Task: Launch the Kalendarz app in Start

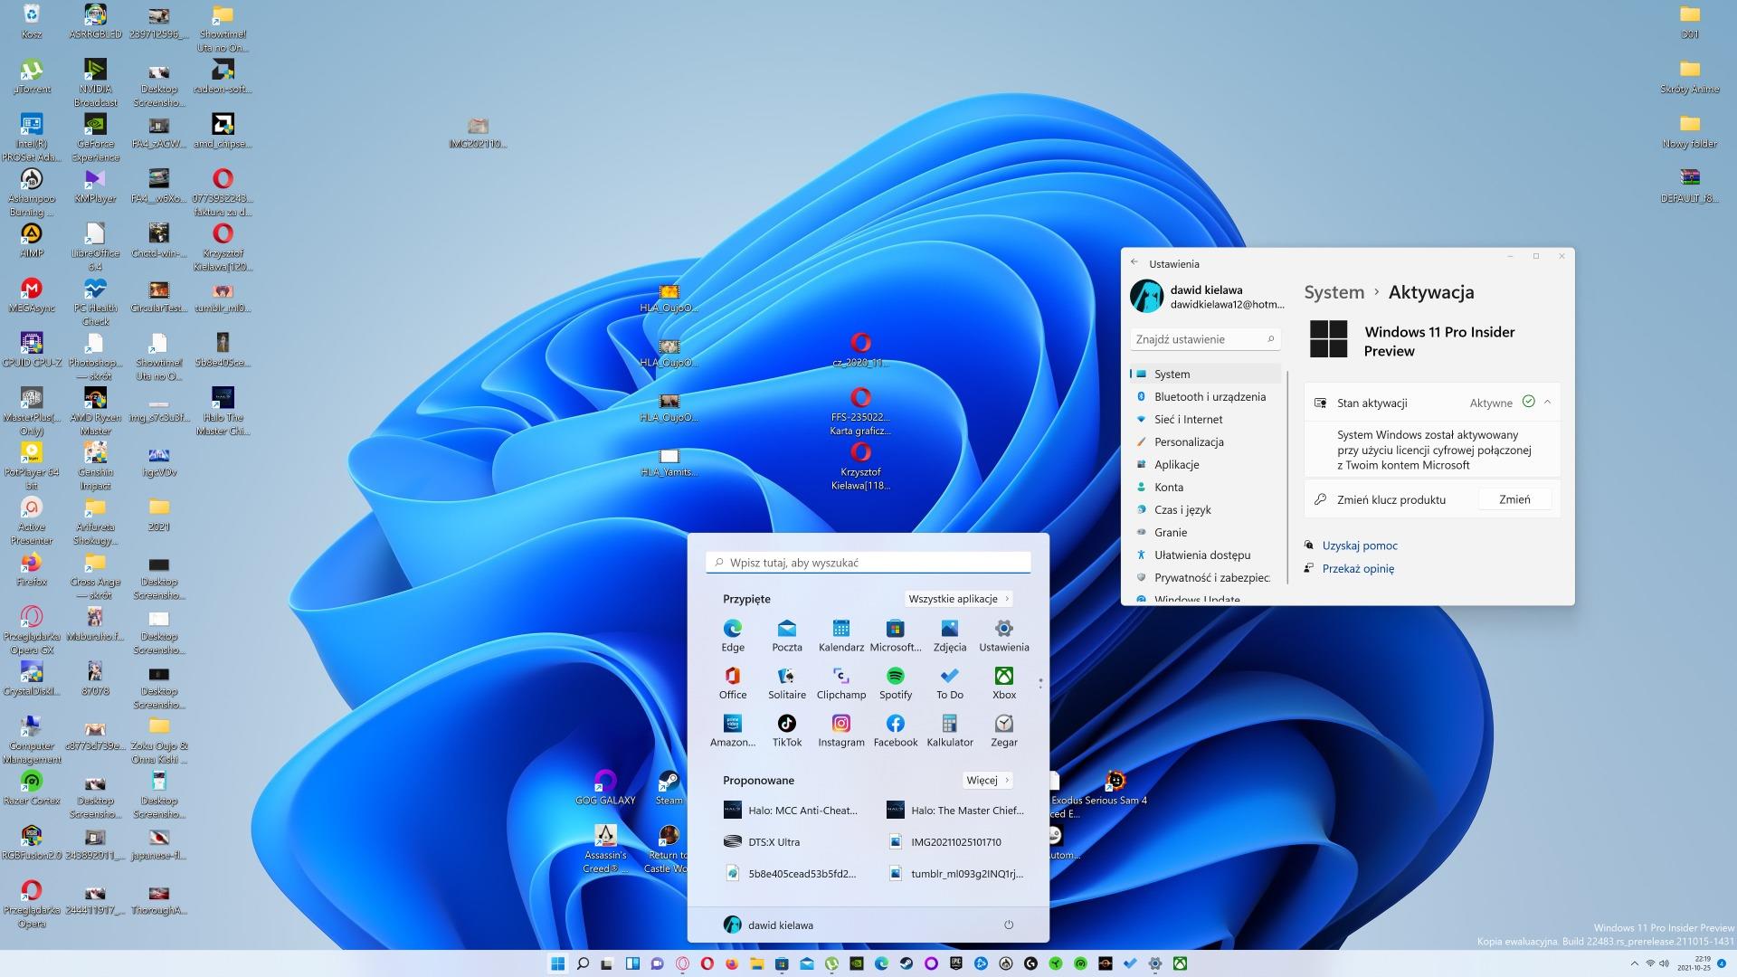Action: (x=841, y=635)
